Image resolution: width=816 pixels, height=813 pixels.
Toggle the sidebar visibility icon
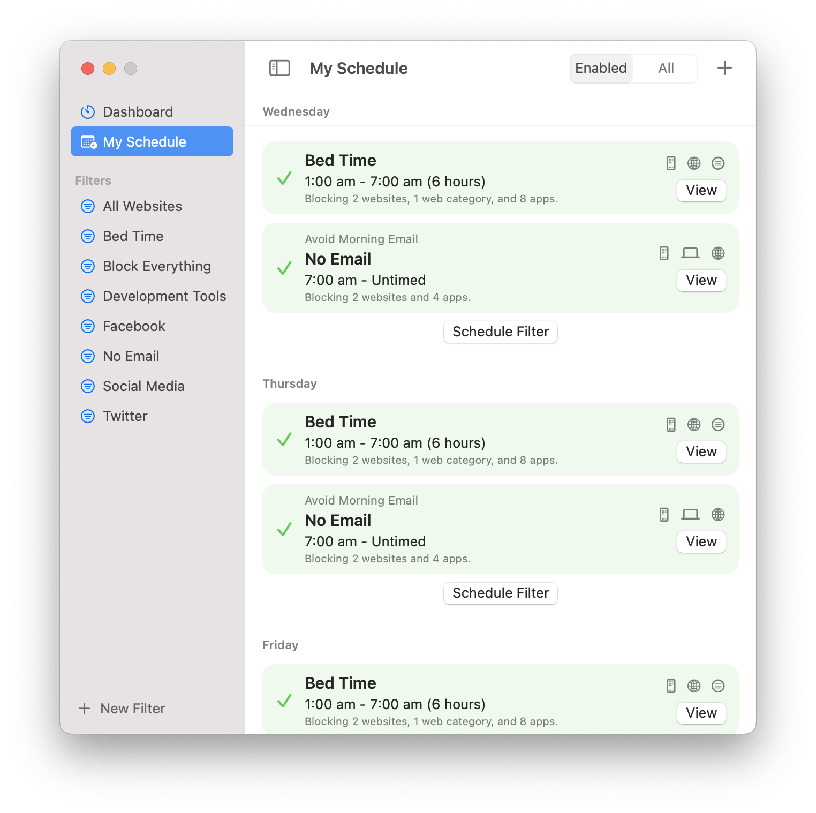pyautogui.click(x=279, y=68)
